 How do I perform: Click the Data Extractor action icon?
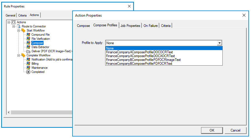point(28,47)
